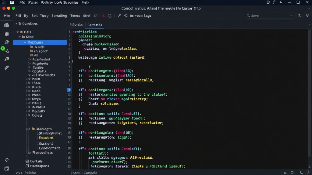The height and width of the screenshot is (175, 312).
Task: Click the diamond icon near sidebar bottom
Action: tap(7, 160)
